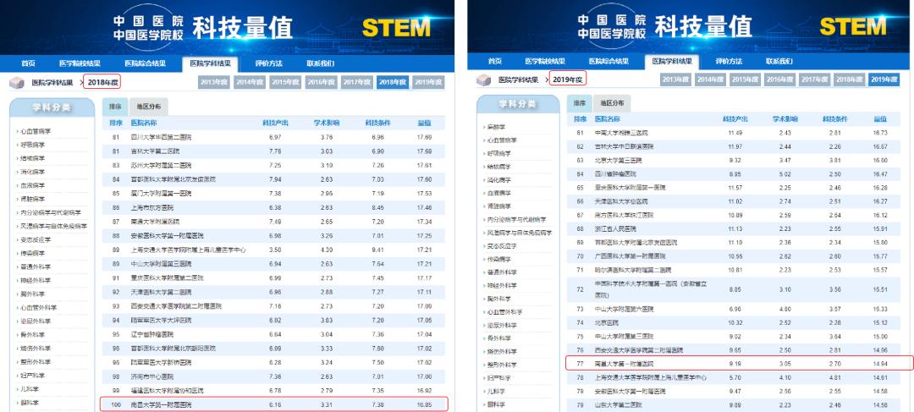Image resolution: width=914 pixels, height=412 pixels.
Task: Select the 2018年度 button in left page
Action: tap(393, 82)
